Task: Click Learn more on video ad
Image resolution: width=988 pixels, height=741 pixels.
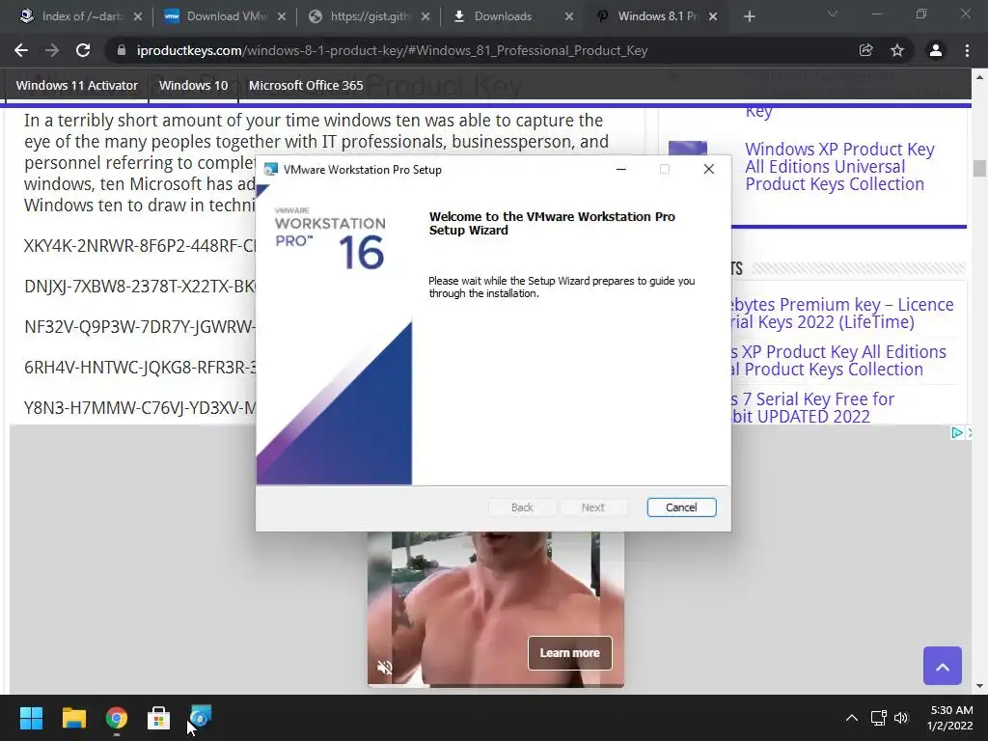Action: [x=569, y=653]
